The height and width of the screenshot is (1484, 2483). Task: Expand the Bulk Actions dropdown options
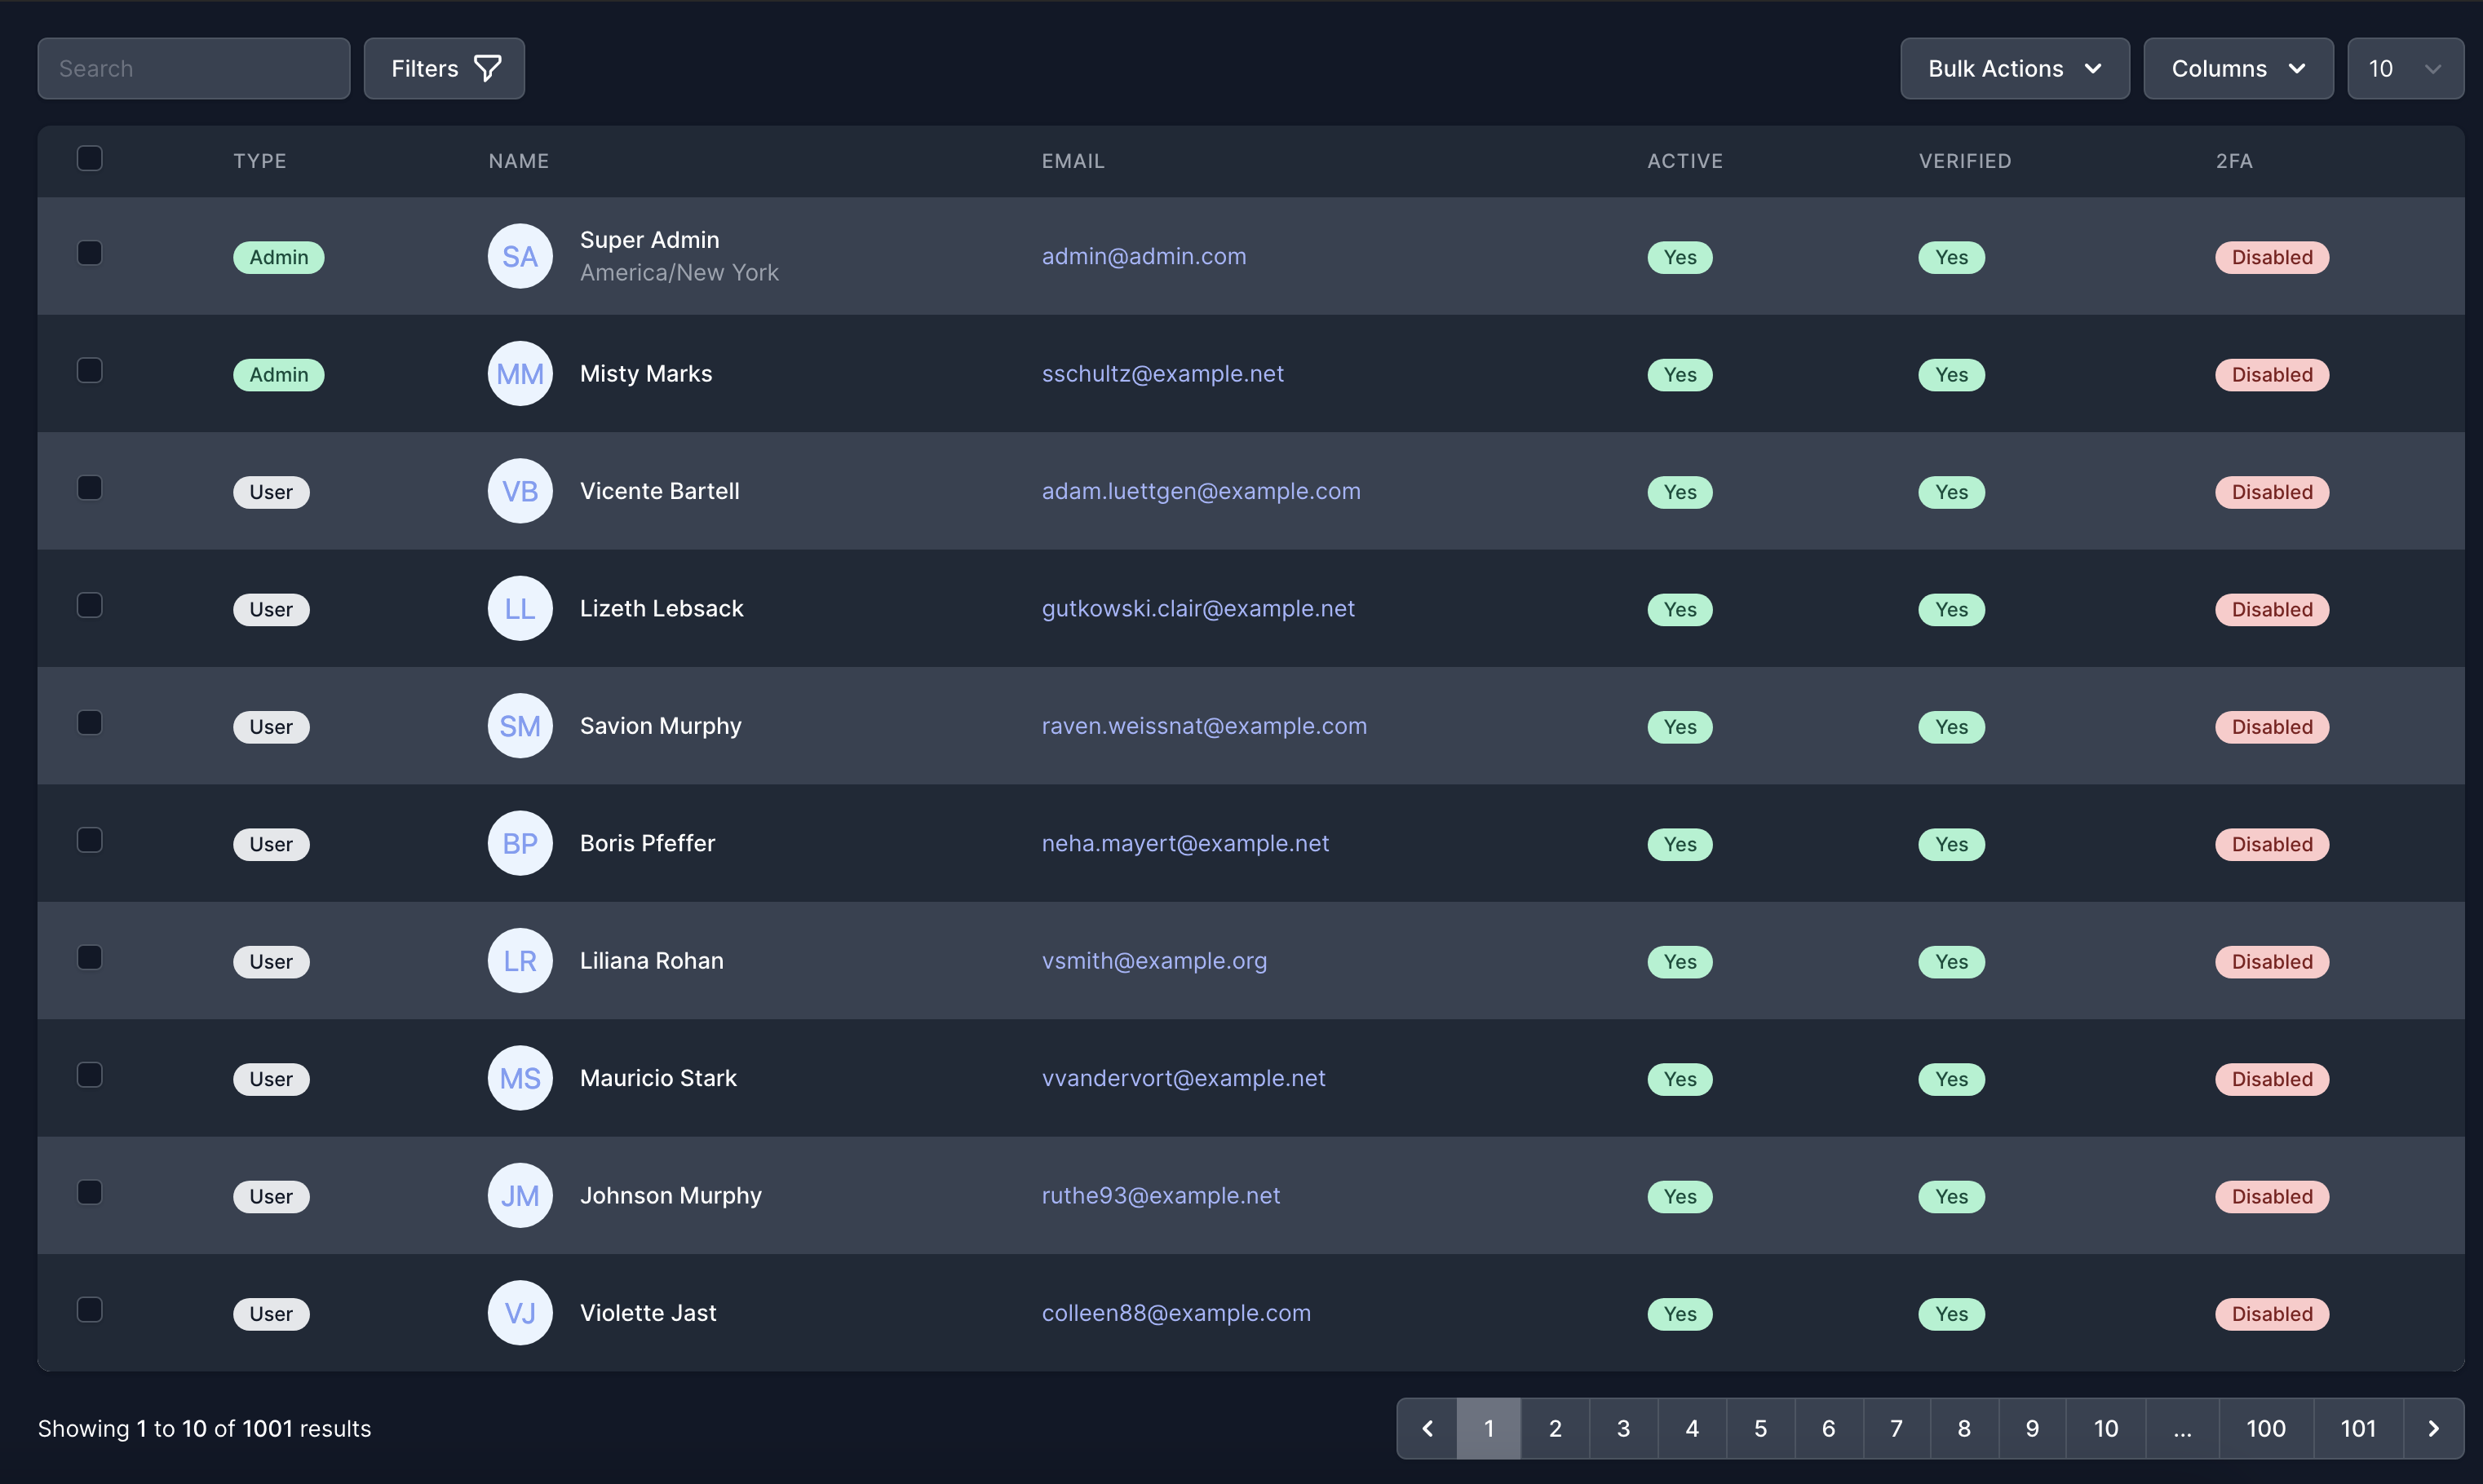[x=2015, y=67]
